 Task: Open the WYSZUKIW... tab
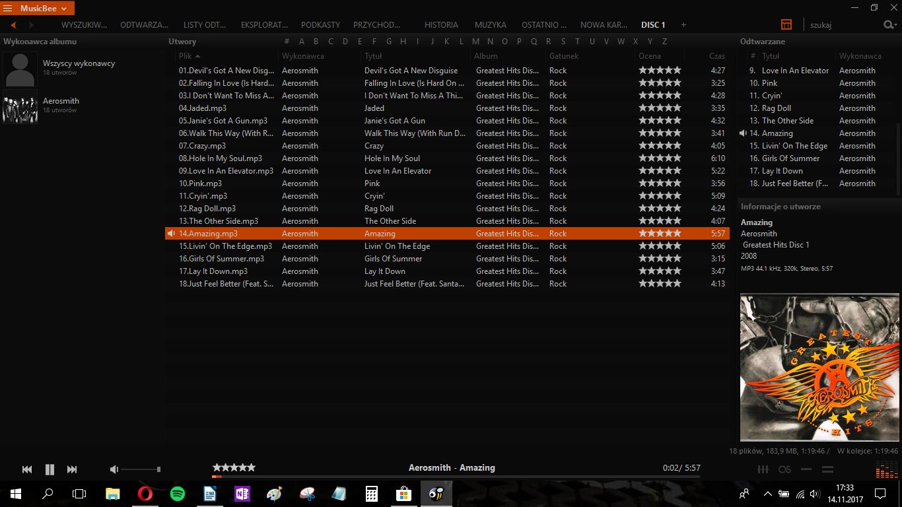click(x=84, y=25)
